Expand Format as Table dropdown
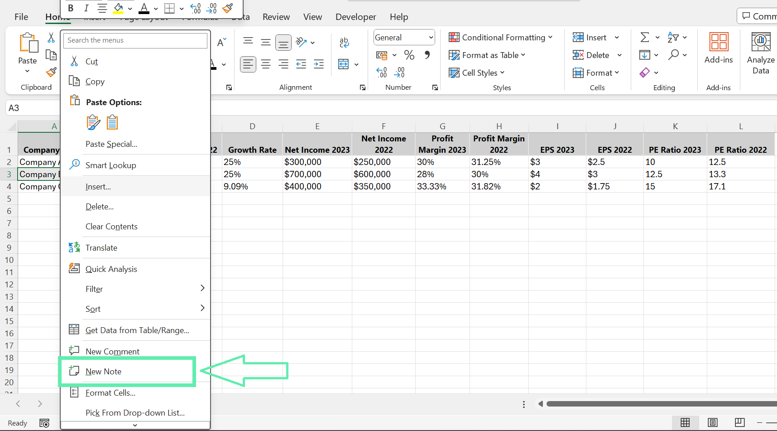Viewport: 777px width, 431px height. click(x=523, y=55)
